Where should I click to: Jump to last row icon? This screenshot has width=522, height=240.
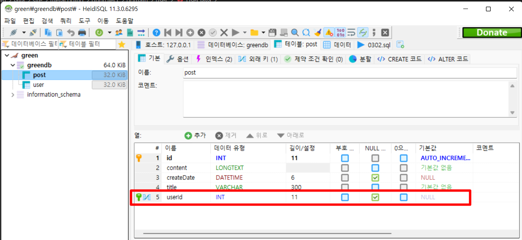point(179,32)
